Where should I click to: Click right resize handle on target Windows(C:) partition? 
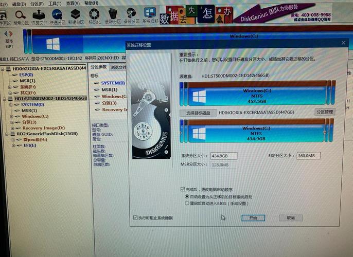tap(325, 132)
